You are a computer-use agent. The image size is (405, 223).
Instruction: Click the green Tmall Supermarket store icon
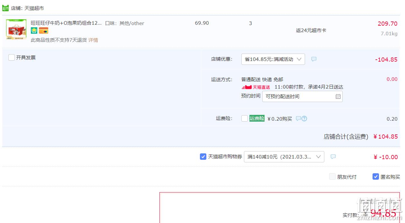(6, 8)
